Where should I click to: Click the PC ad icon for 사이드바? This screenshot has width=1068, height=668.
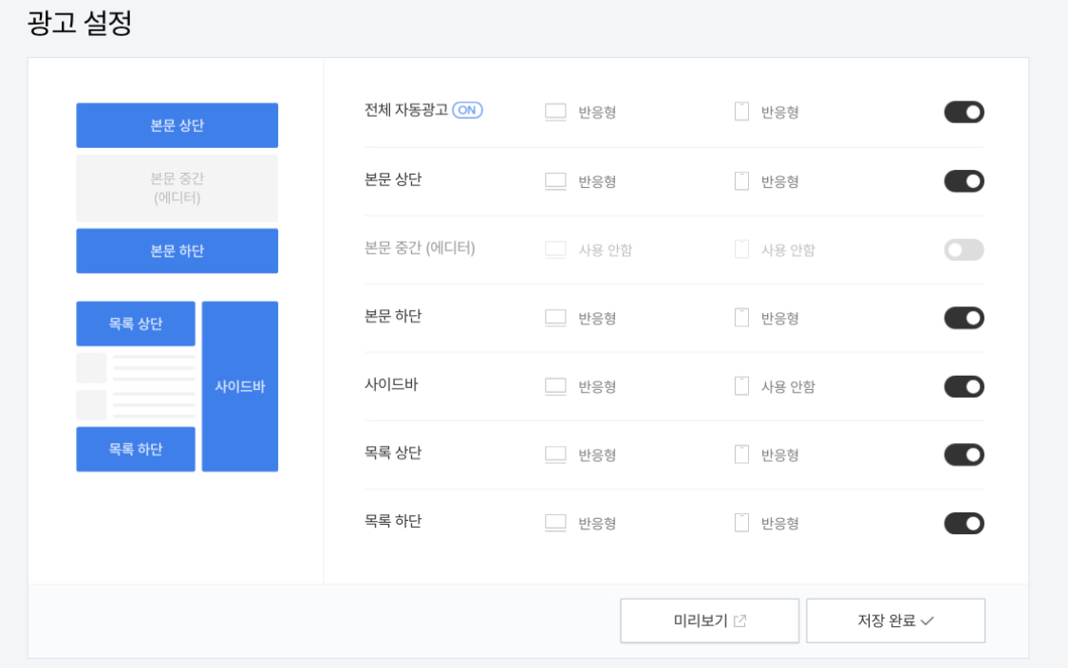pyautogui.click(x=555, y=386)
